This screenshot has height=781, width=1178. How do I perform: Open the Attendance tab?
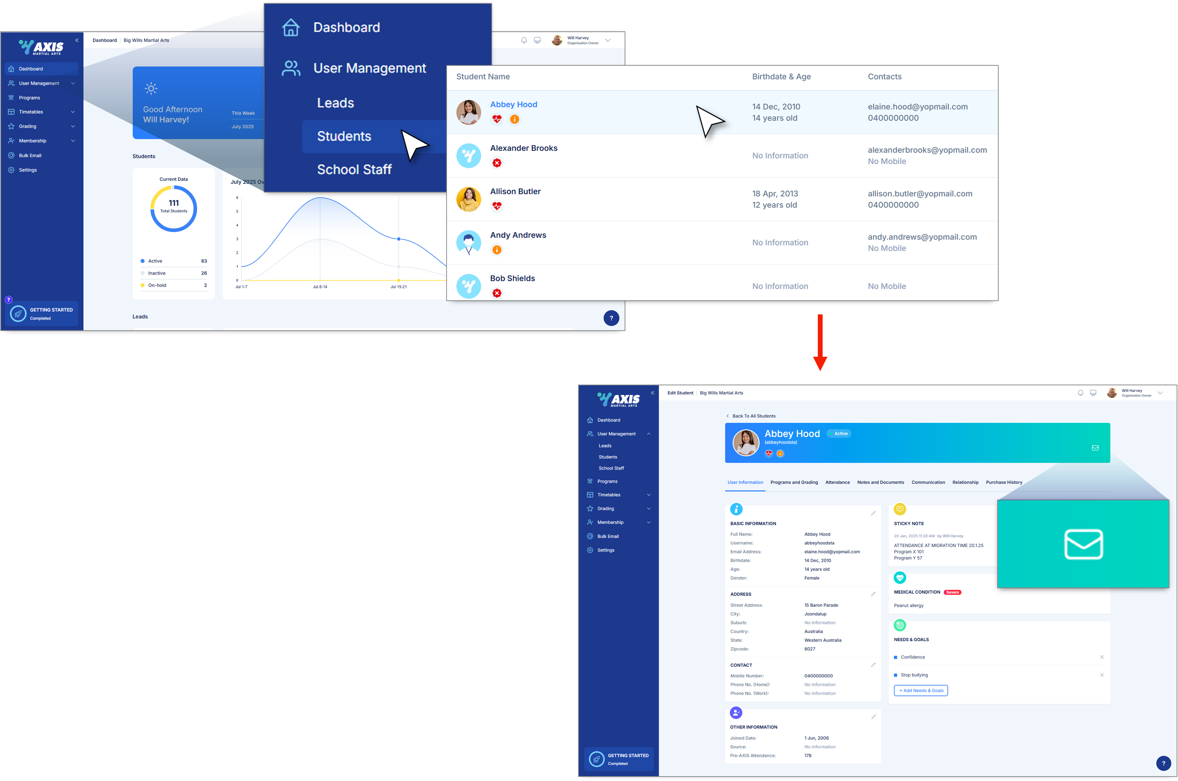point(837,482)
